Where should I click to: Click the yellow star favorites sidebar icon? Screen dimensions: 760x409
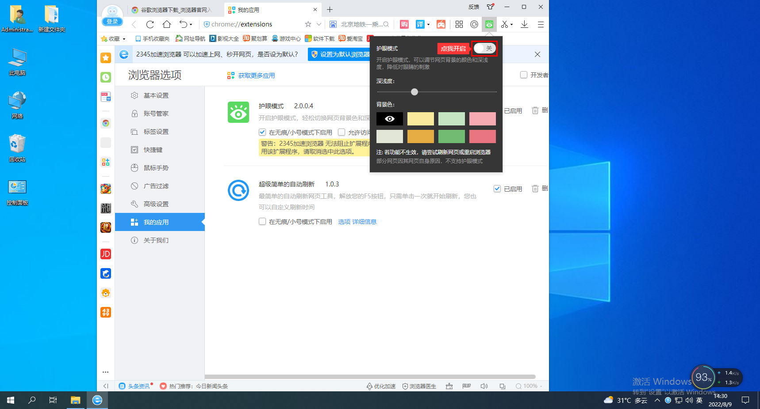point(106,58)
